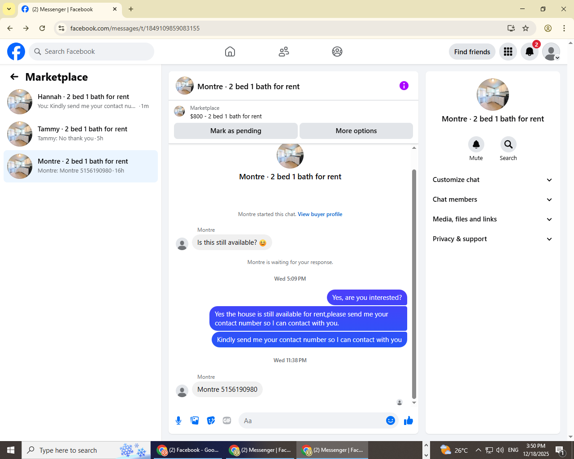Open Montre's profile picture in right panel
Screen dimensions: 574x459
tap(493, 95)
